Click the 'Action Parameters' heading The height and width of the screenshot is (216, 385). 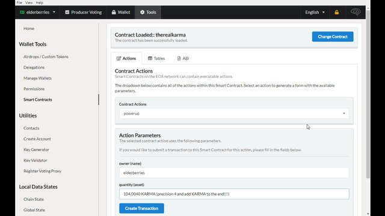tap(140, 136)
